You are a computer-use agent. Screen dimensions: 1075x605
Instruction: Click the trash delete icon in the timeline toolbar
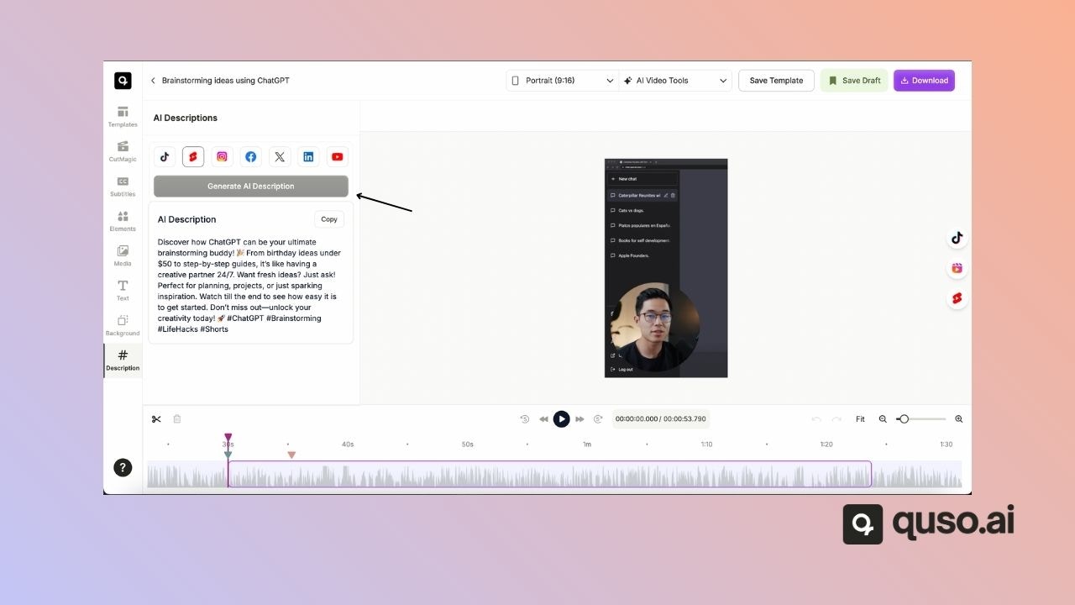[x=177, y=418]
